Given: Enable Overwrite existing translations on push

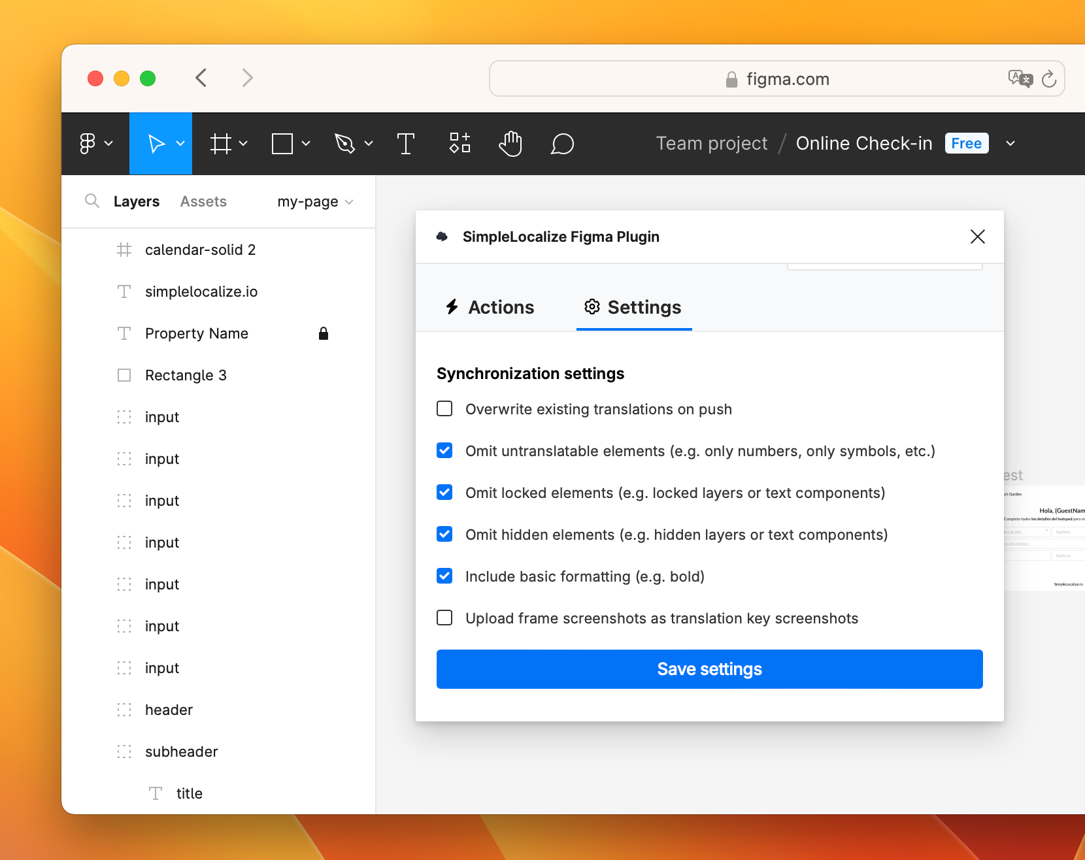Looking at the screenshot, I should [x=444, y=408].
